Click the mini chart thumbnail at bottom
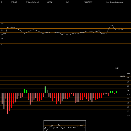The width and height of the screenshot is (131, 131). pos(65,125)
